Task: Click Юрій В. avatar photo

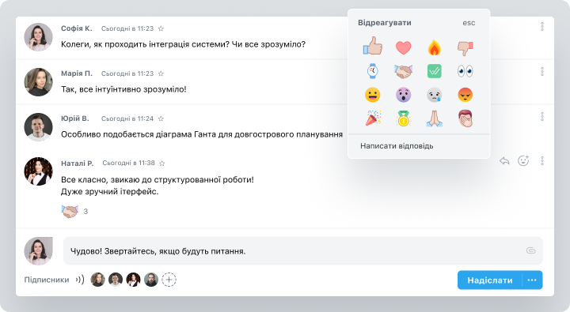Action: (x=38, y=127)
